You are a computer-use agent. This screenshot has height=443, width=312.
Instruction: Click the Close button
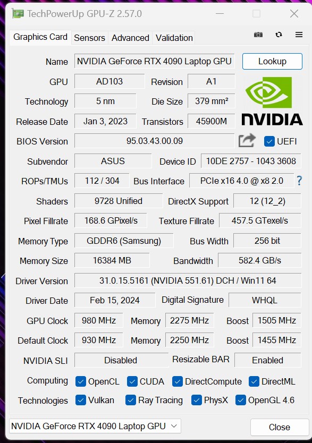point(279,427)
